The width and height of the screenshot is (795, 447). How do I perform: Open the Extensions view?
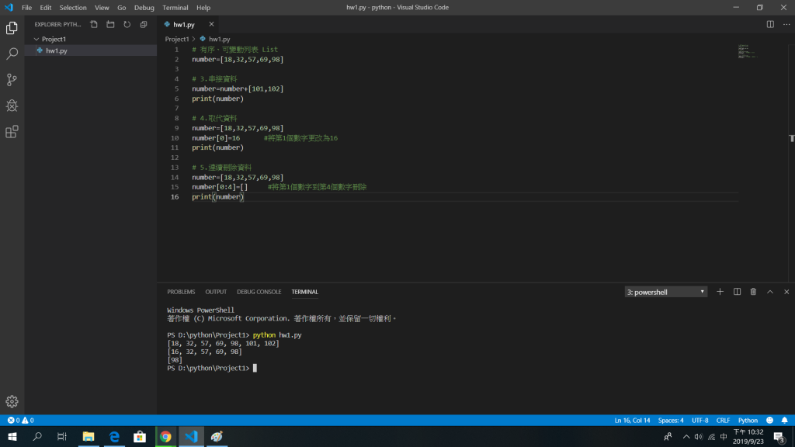tap(12, 132)
